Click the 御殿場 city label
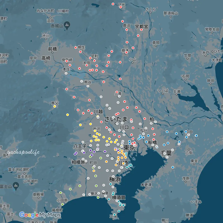 pyautogui.click(x=38, y=194)
